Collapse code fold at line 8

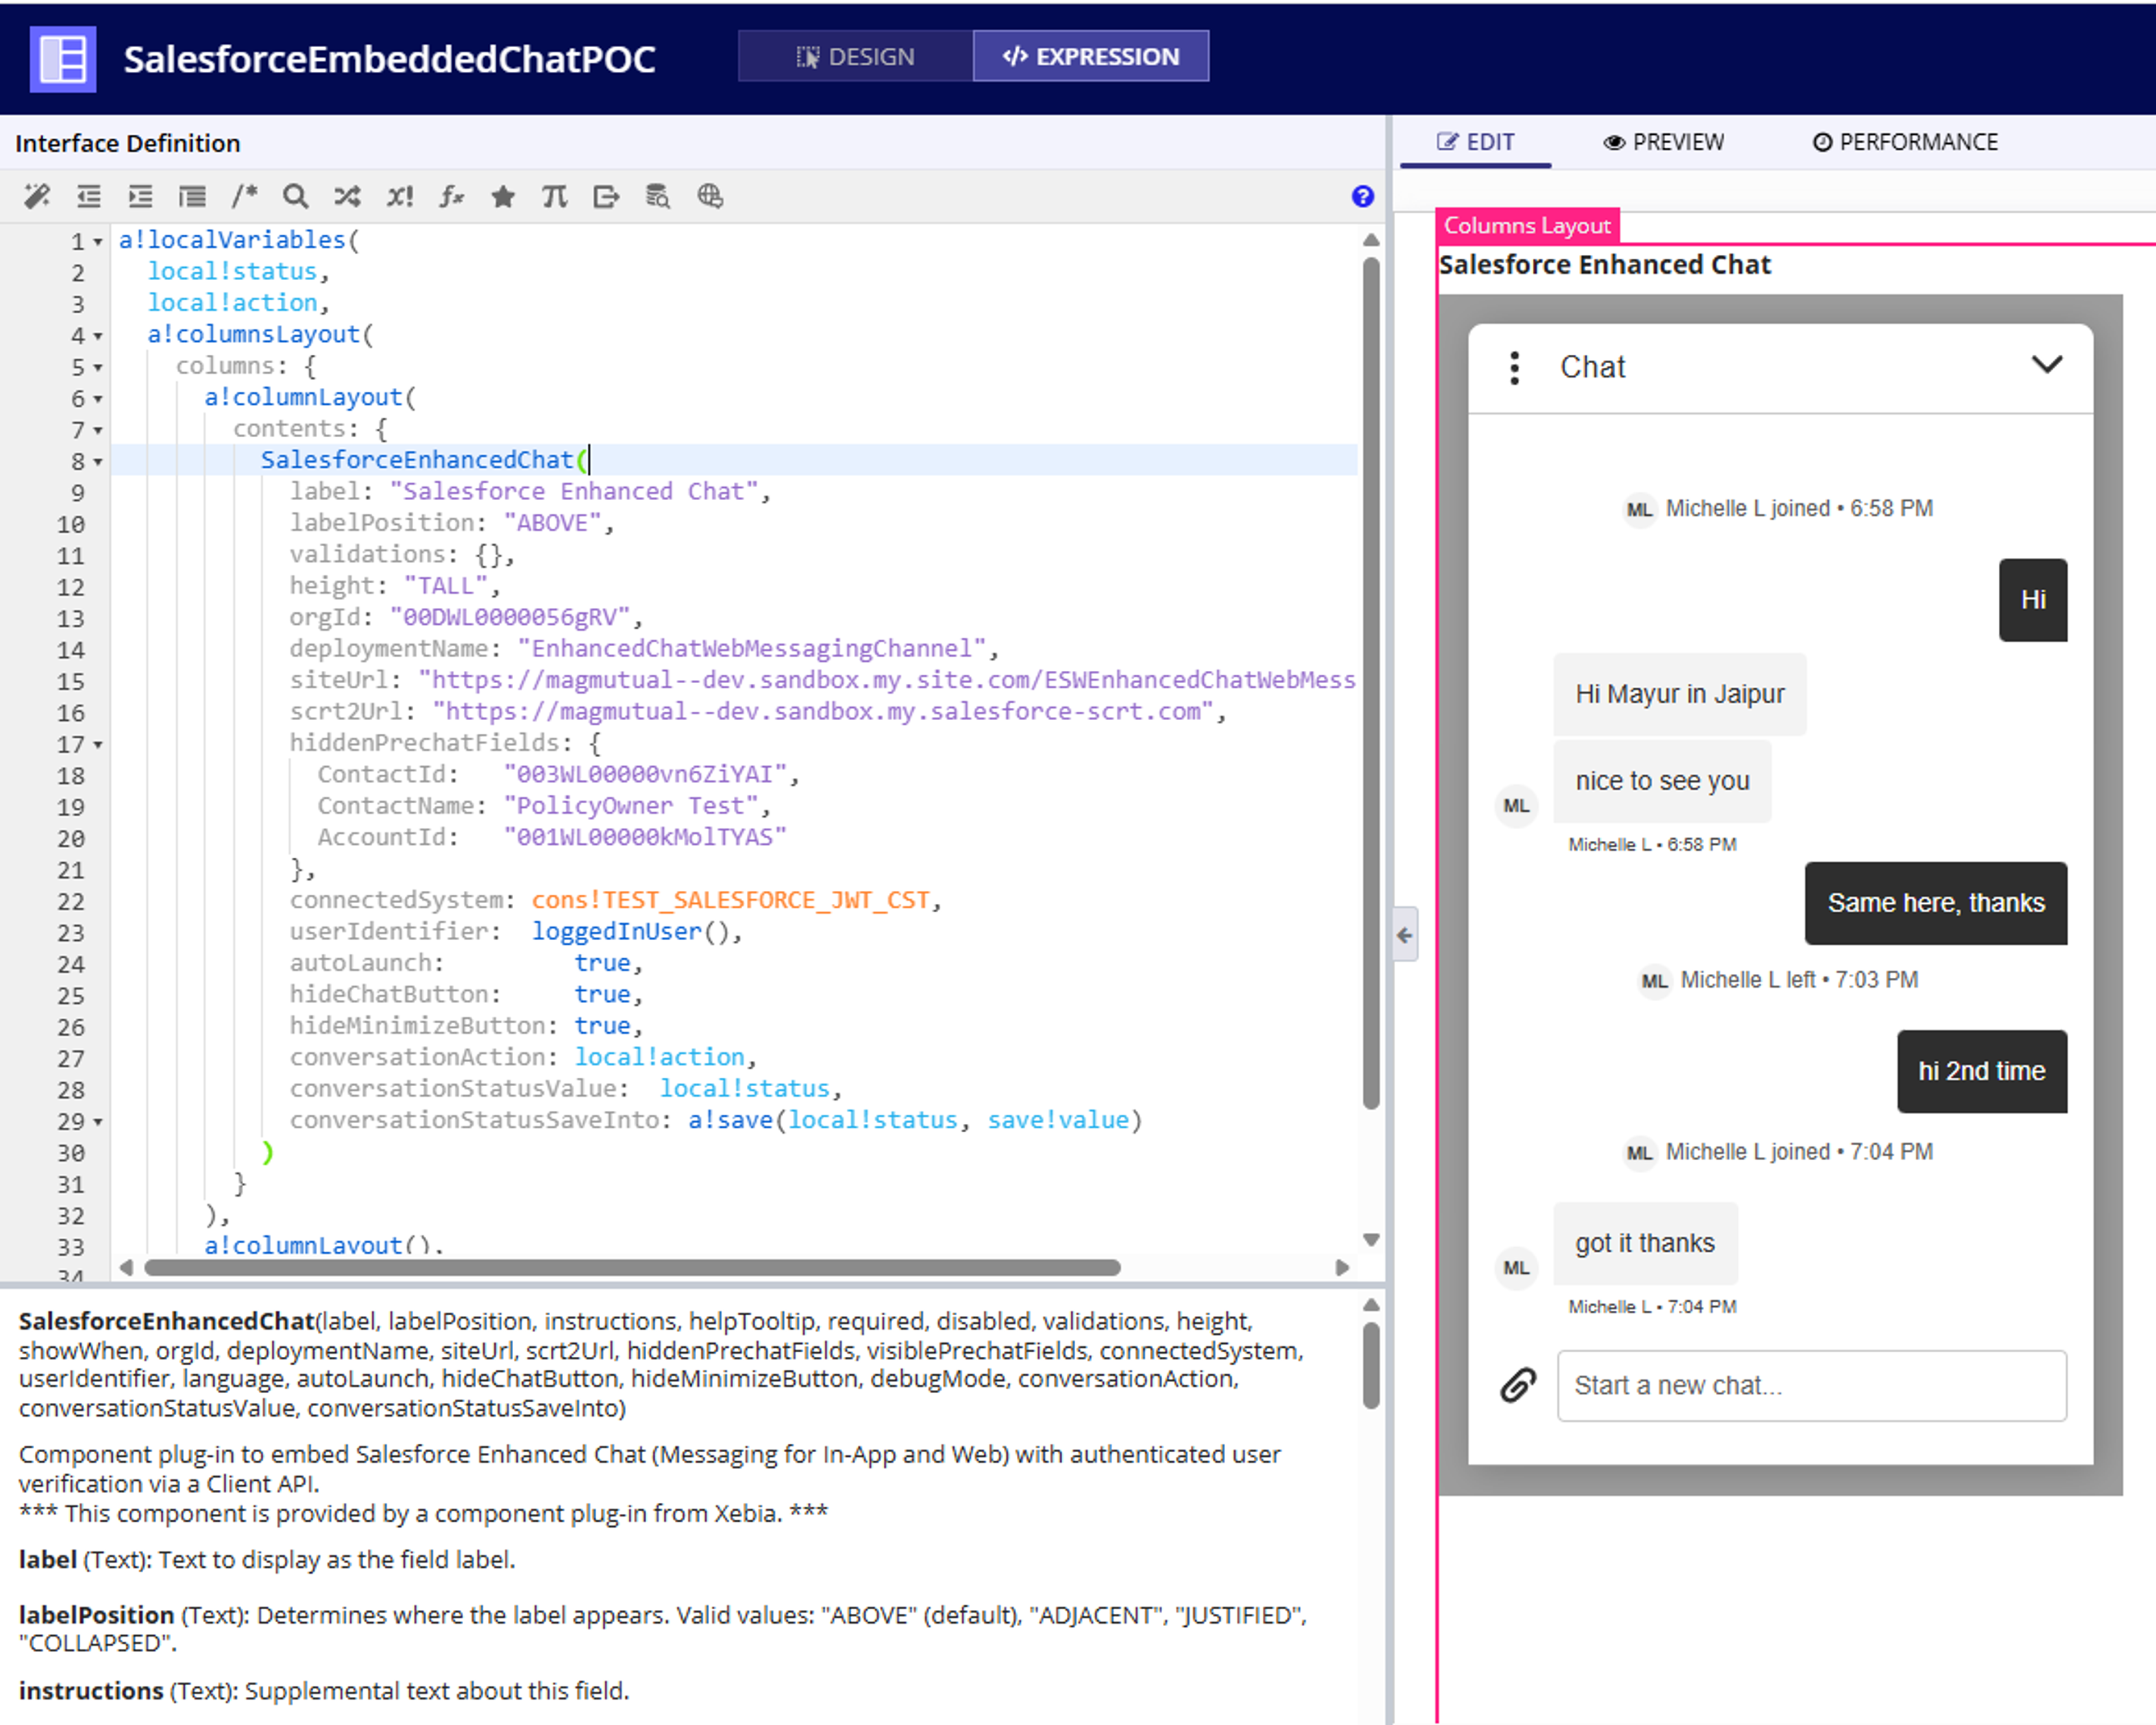click(x=98, y=462)
